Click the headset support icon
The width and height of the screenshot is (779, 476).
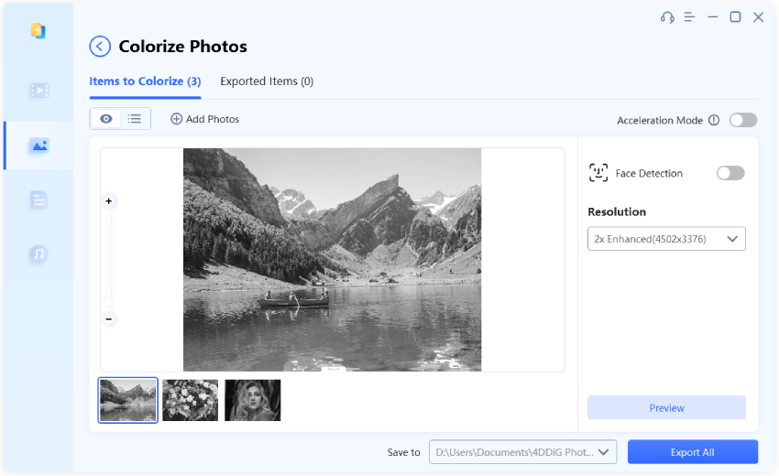666,17
